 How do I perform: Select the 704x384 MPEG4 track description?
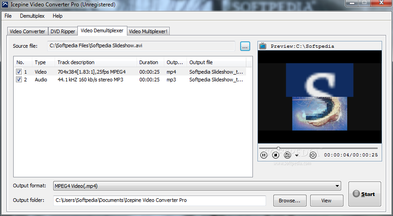point(91,72)
